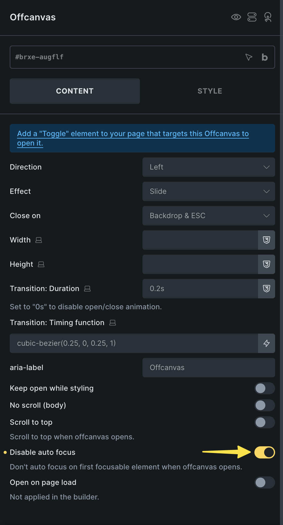Disable the Disable auto focus toggle

pos(265,452)
